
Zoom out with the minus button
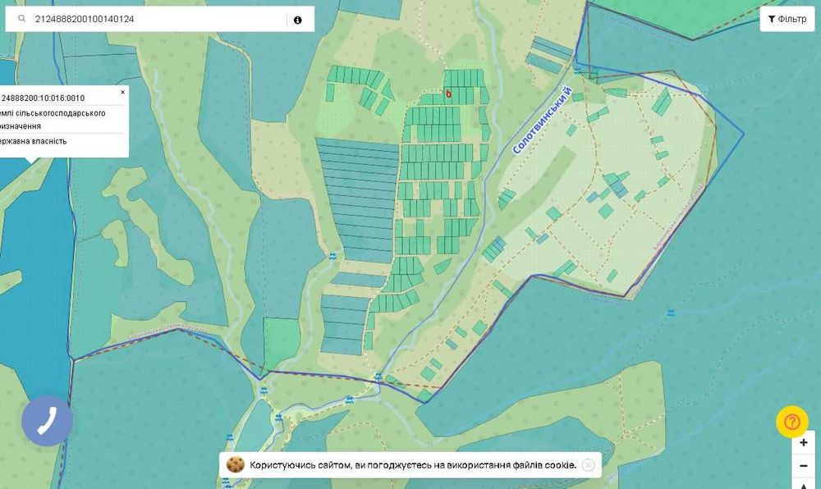[803, 465]
